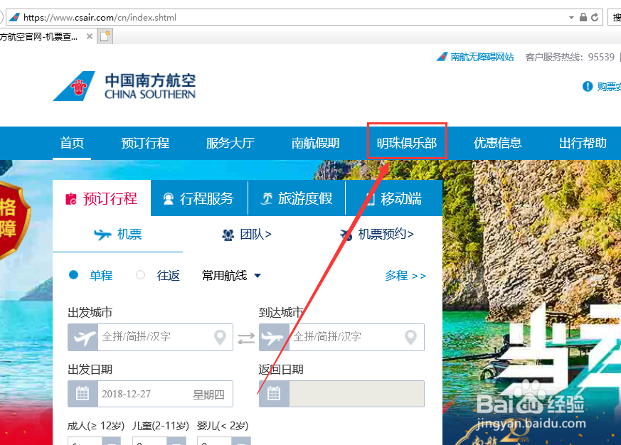Click the 多程 multi-city link
621x445 pixels.
(405, 275)
